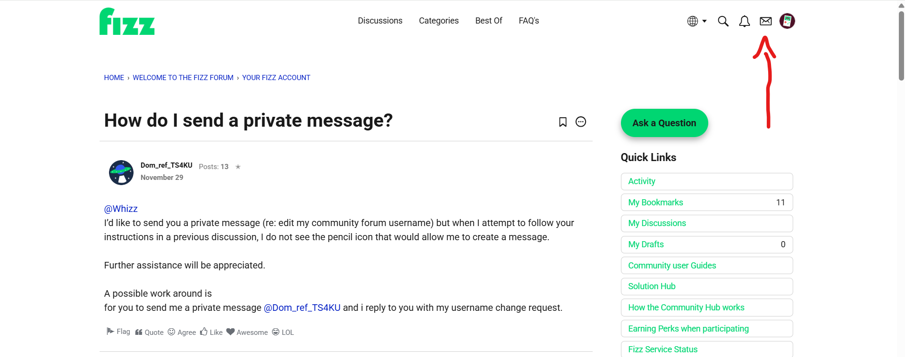The width and height of the screenshot is (905, 357).
Task: Click the @Whizz mention link
Action: (121, 209)
